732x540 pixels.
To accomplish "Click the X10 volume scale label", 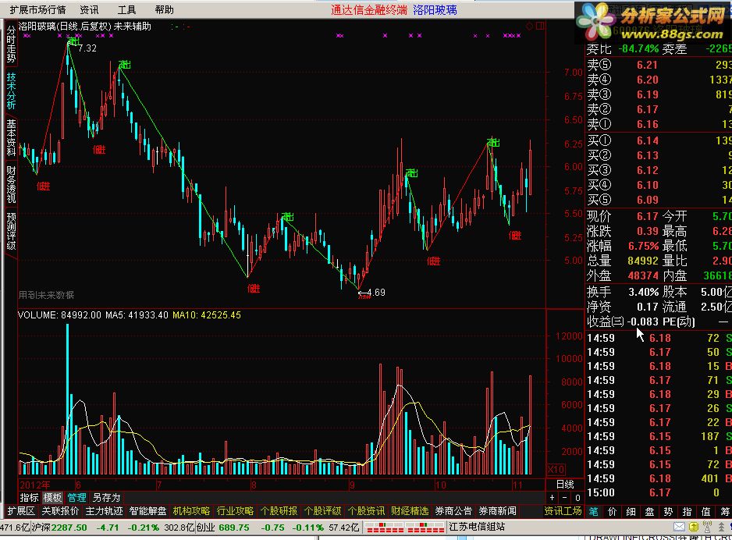I will tap(556, 469).
